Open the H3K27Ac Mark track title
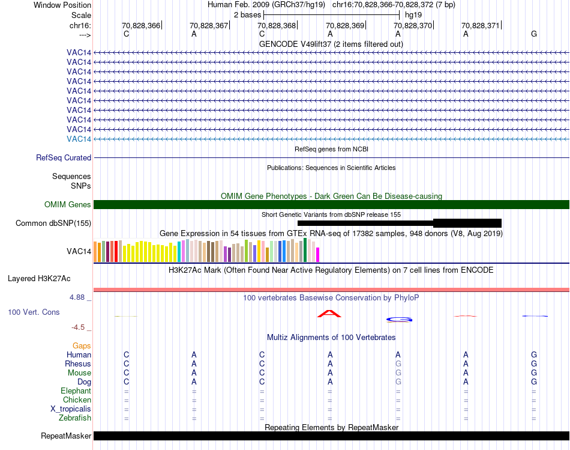 [x=331, y=270]
